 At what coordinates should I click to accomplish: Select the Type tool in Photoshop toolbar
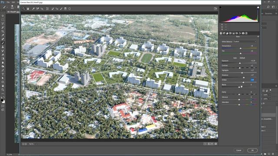(x=3, y=74)
